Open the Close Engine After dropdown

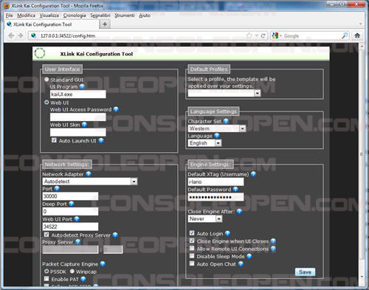pyautogui.click(x=205, y=218)
